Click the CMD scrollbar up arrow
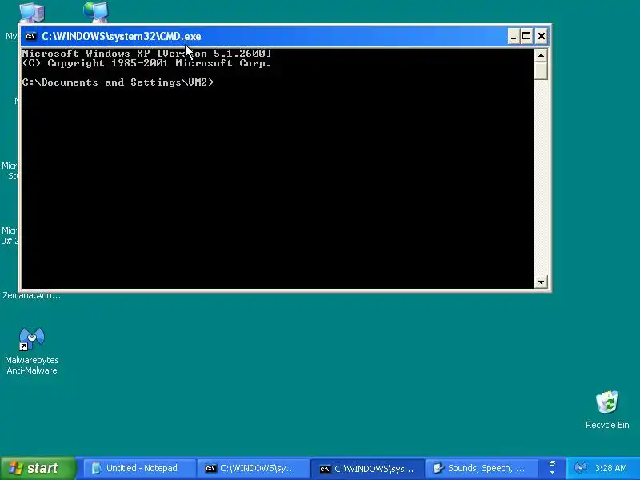640x480 pixels. click(541, 55)
